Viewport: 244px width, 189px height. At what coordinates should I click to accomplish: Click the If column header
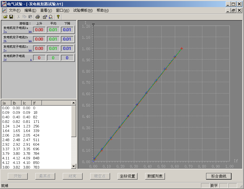tap(37, 103)
